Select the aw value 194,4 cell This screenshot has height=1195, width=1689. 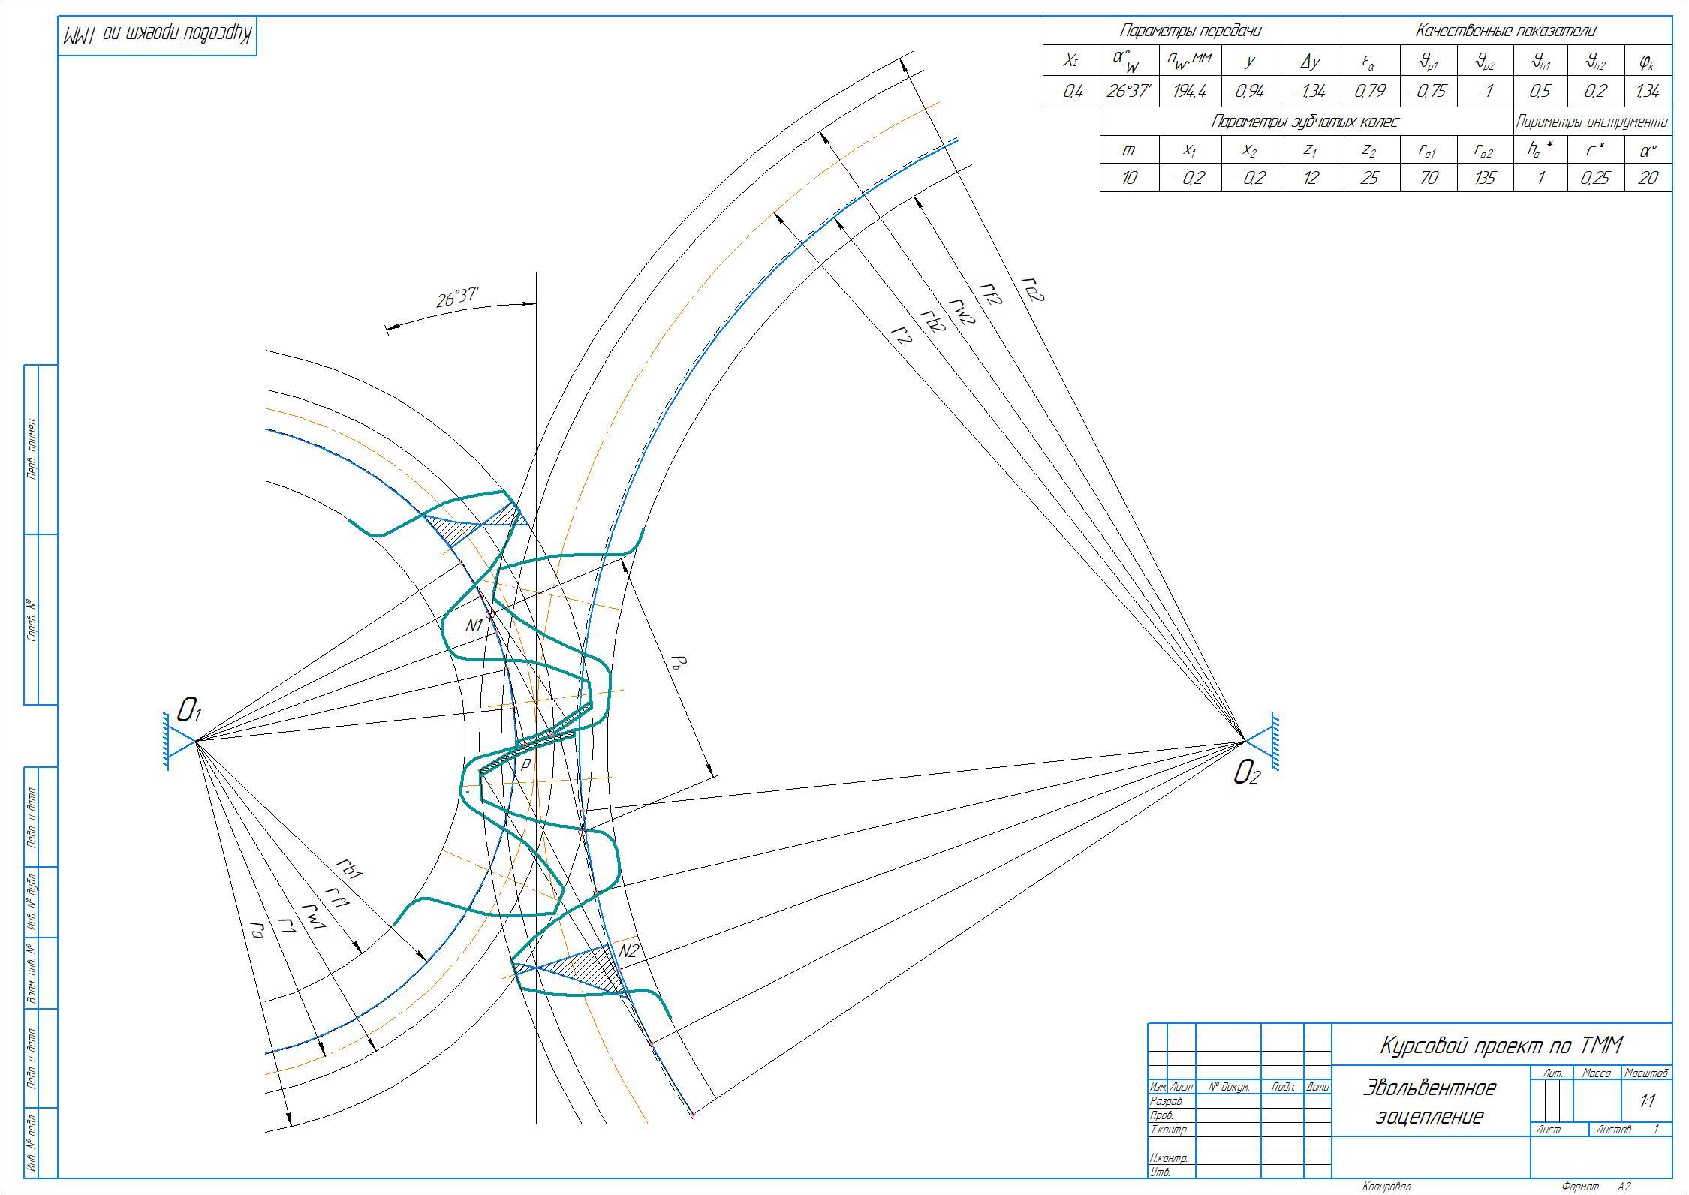[x=1190, y=92]
